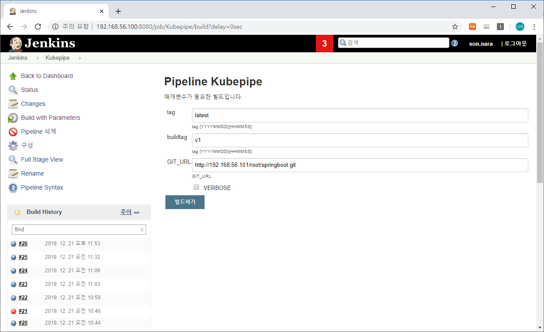The image size is (544, 332).
Task: Open the son.nara user link
Action: pos(481,44)
